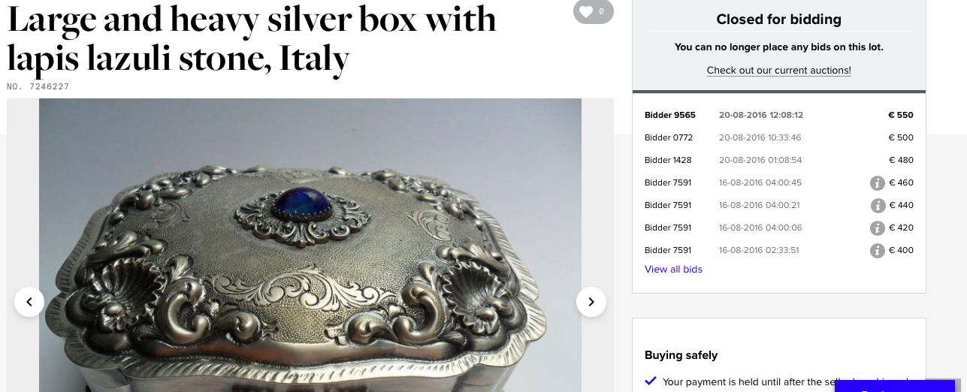Open the 'Check out our current auctions!' link
The width and height of the screenshot is (967, 392).
pos(778,70)
